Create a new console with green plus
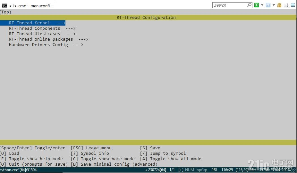297x173 pixels. pyautogui.click(x=257, y=5)
